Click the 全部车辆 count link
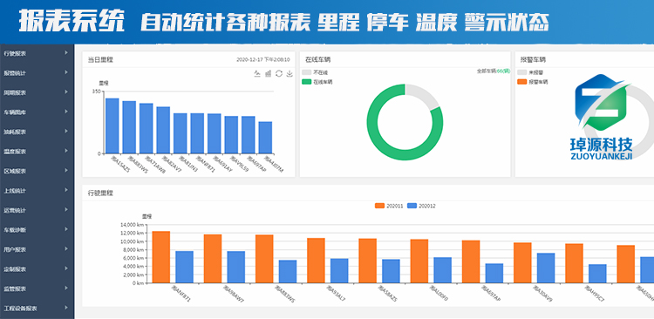This screenshot has height=319, width=654. [494, 71]
